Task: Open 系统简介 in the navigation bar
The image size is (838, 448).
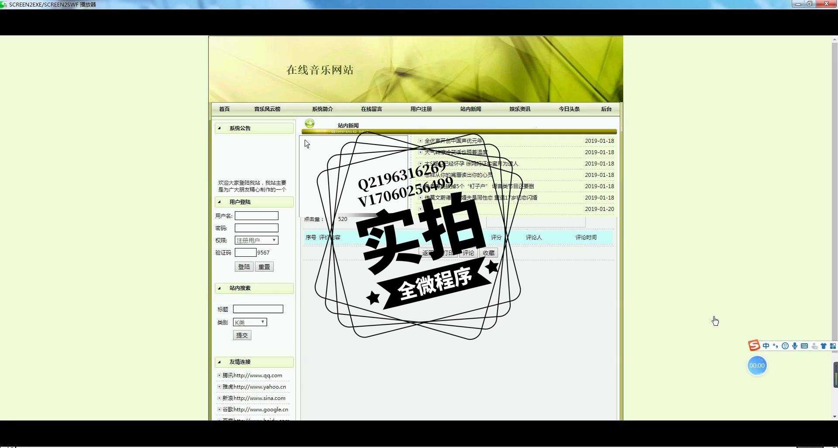Action: 322,109
